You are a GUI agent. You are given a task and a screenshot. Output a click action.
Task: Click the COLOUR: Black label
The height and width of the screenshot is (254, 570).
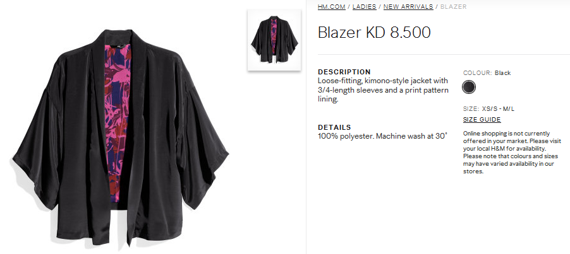coord(487,73)
